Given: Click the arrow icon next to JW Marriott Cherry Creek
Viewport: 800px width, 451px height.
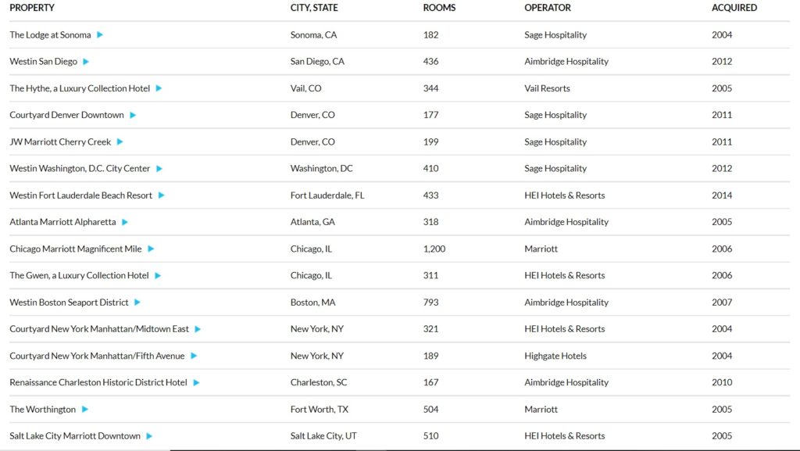Looking at the screenshot, I should coord(120,142).
